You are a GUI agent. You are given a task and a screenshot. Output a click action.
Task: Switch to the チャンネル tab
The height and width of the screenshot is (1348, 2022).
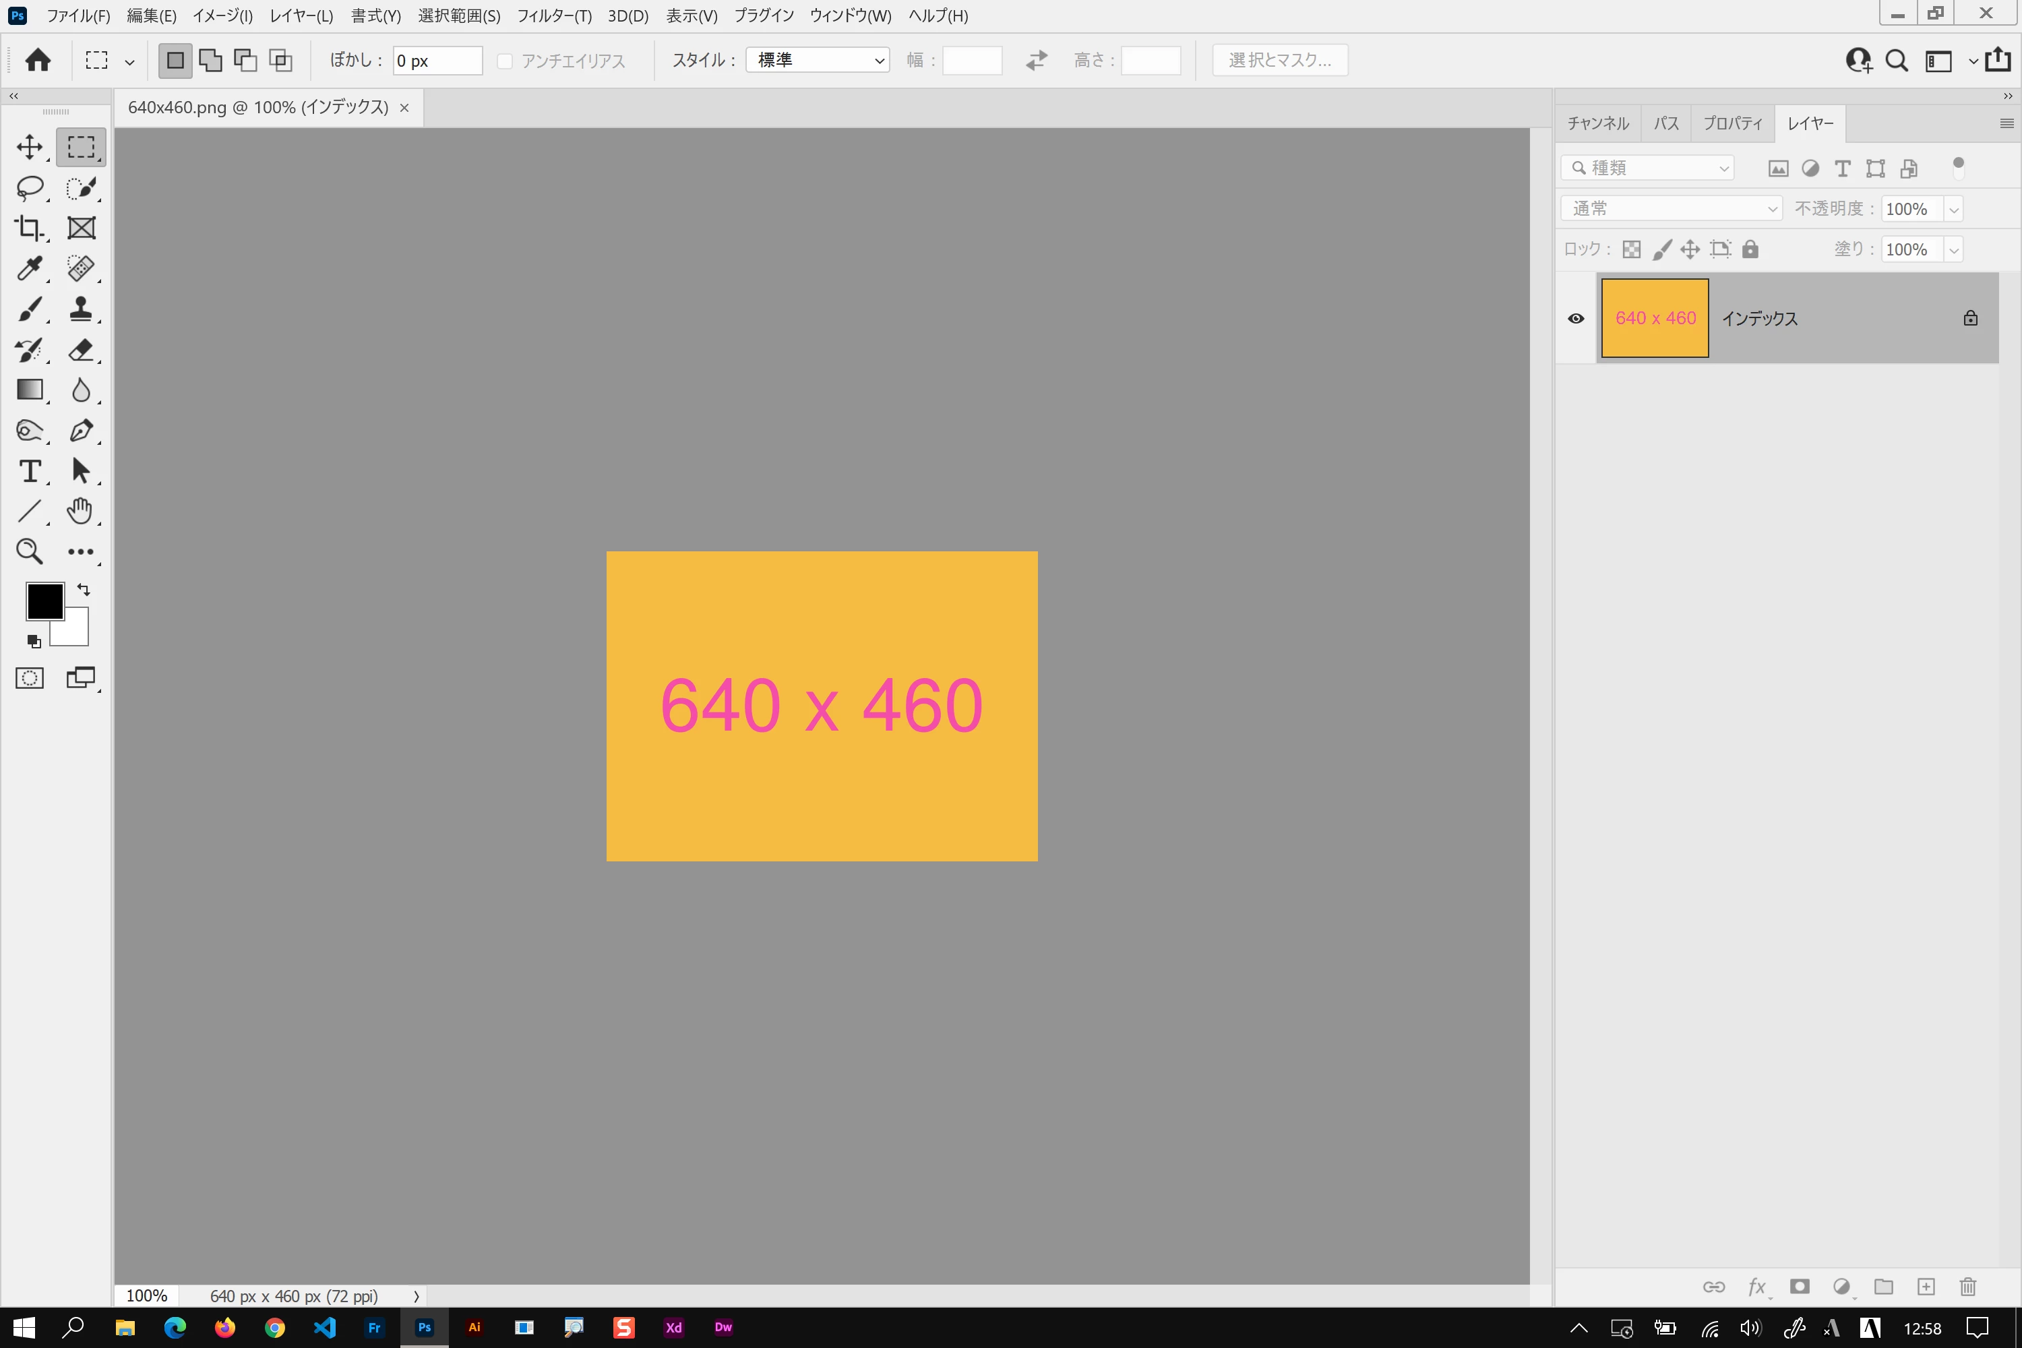tap(1597, 124)
